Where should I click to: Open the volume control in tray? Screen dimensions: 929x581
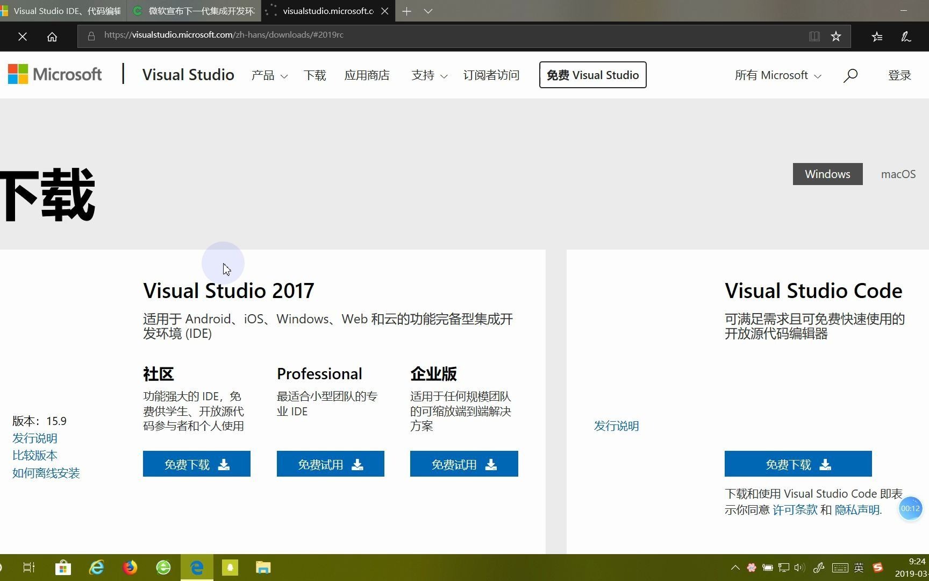799,568
